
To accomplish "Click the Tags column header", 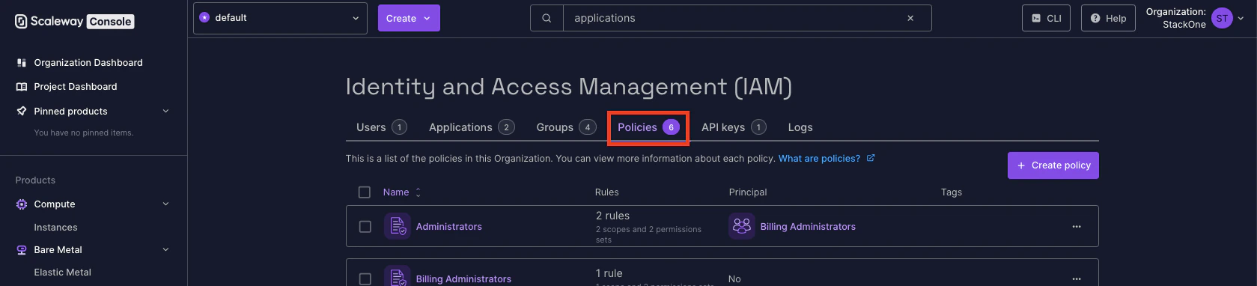I will pyautogui.click(x=952, y=192).
